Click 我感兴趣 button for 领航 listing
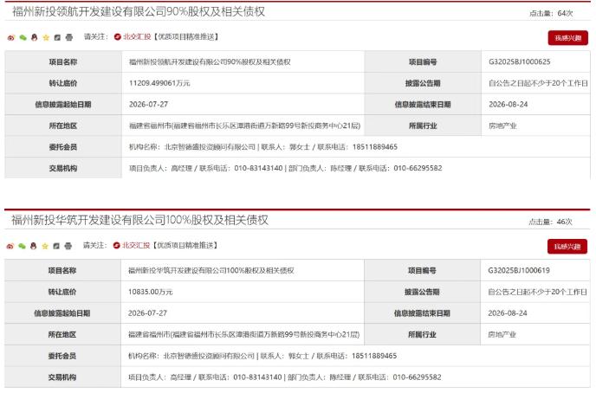Screen dimensions: 596x393 click(x=568, y=38)
